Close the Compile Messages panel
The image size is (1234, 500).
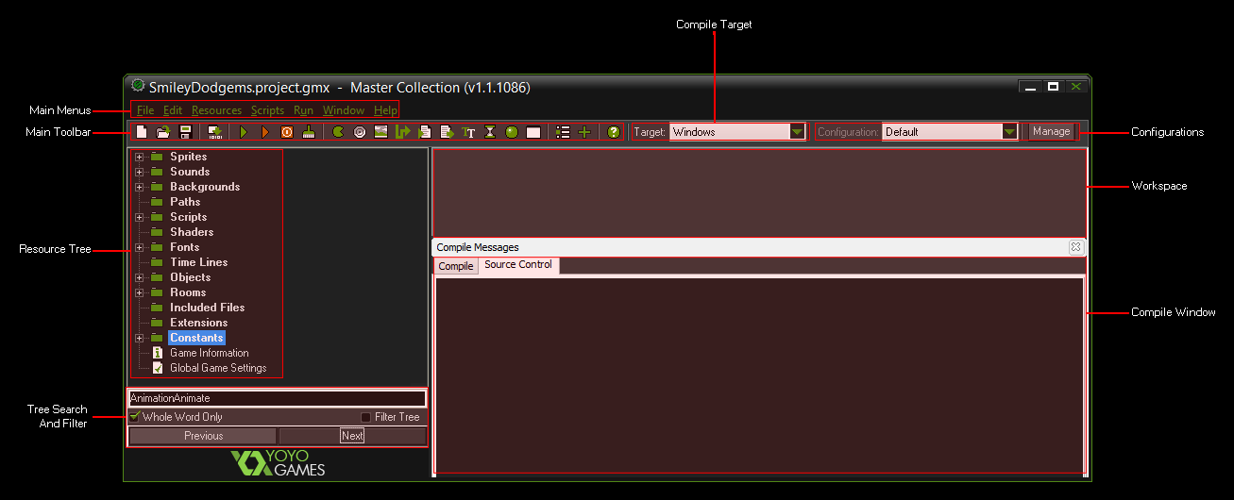[x=1075, y=247]
